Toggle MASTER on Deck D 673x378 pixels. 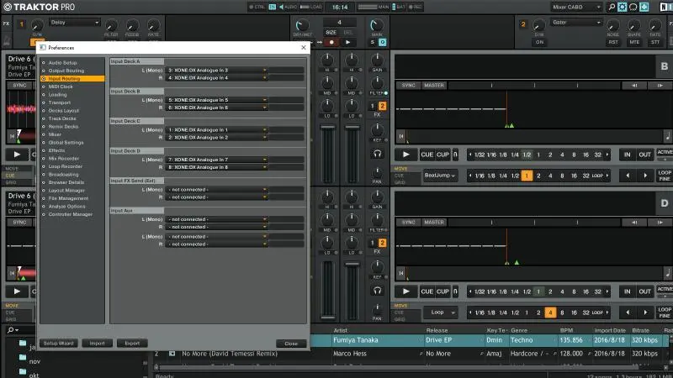pyautogui.click(x=434, y=223)
